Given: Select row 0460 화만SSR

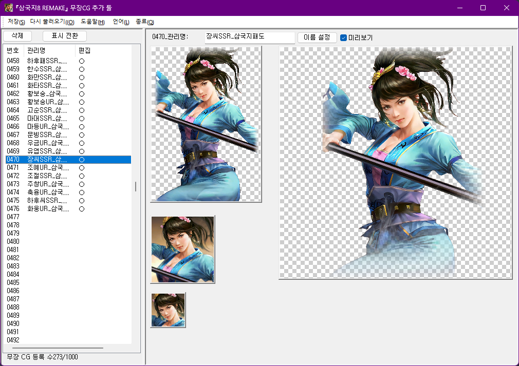Looking at the screenshot, I should pos(68,78).
